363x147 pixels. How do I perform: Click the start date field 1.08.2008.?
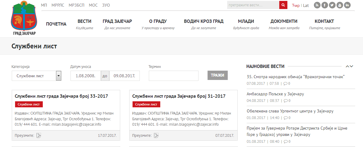86,76
